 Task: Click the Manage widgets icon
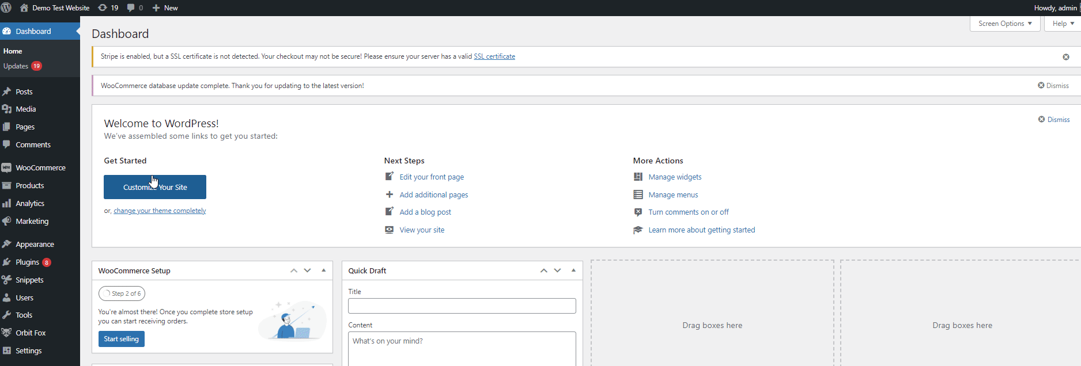(638, 177)
